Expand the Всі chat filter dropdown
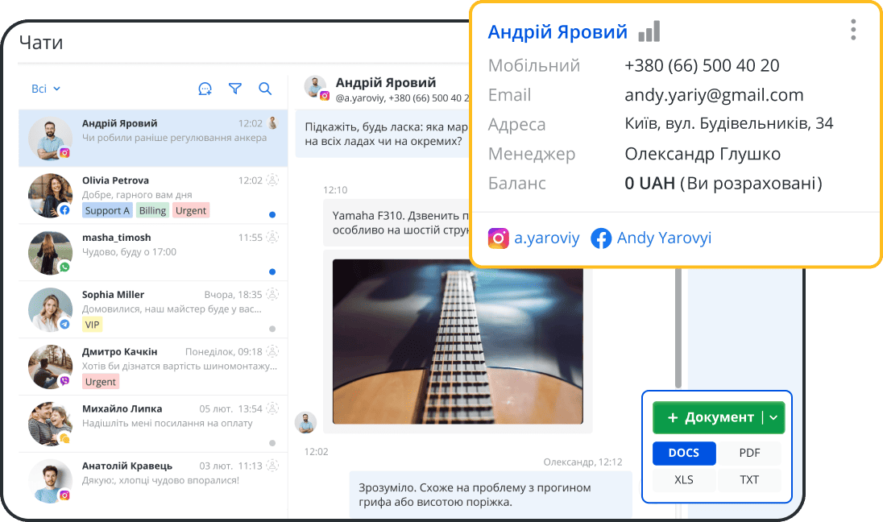Viewport: 883px width, 522px height. pos(46,89)
